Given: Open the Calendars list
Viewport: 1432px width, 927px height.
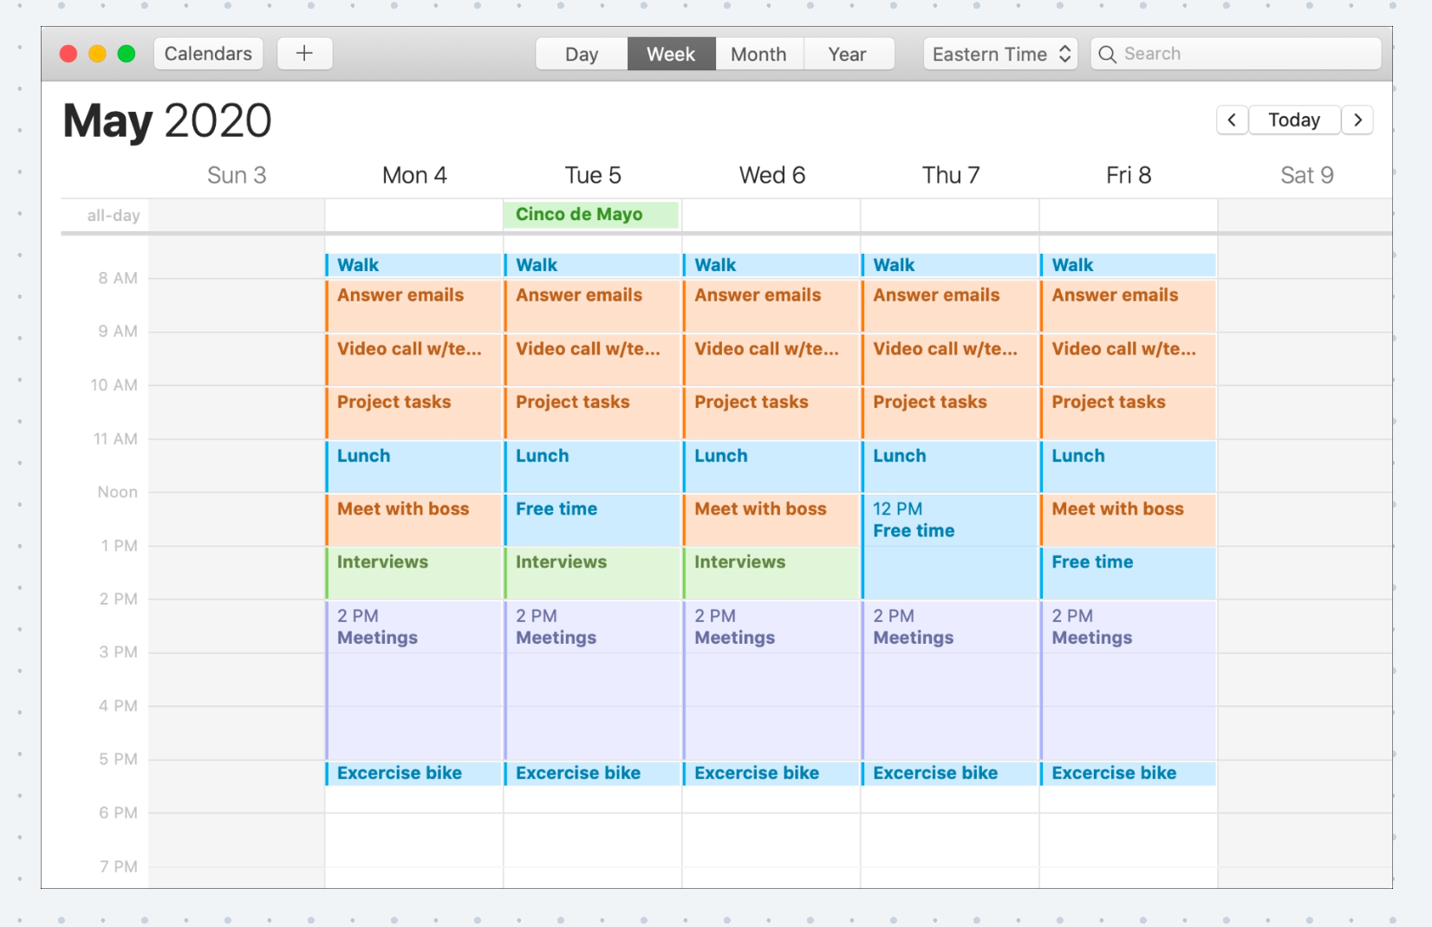Looking at the screenshot, I should click(208, 54).
